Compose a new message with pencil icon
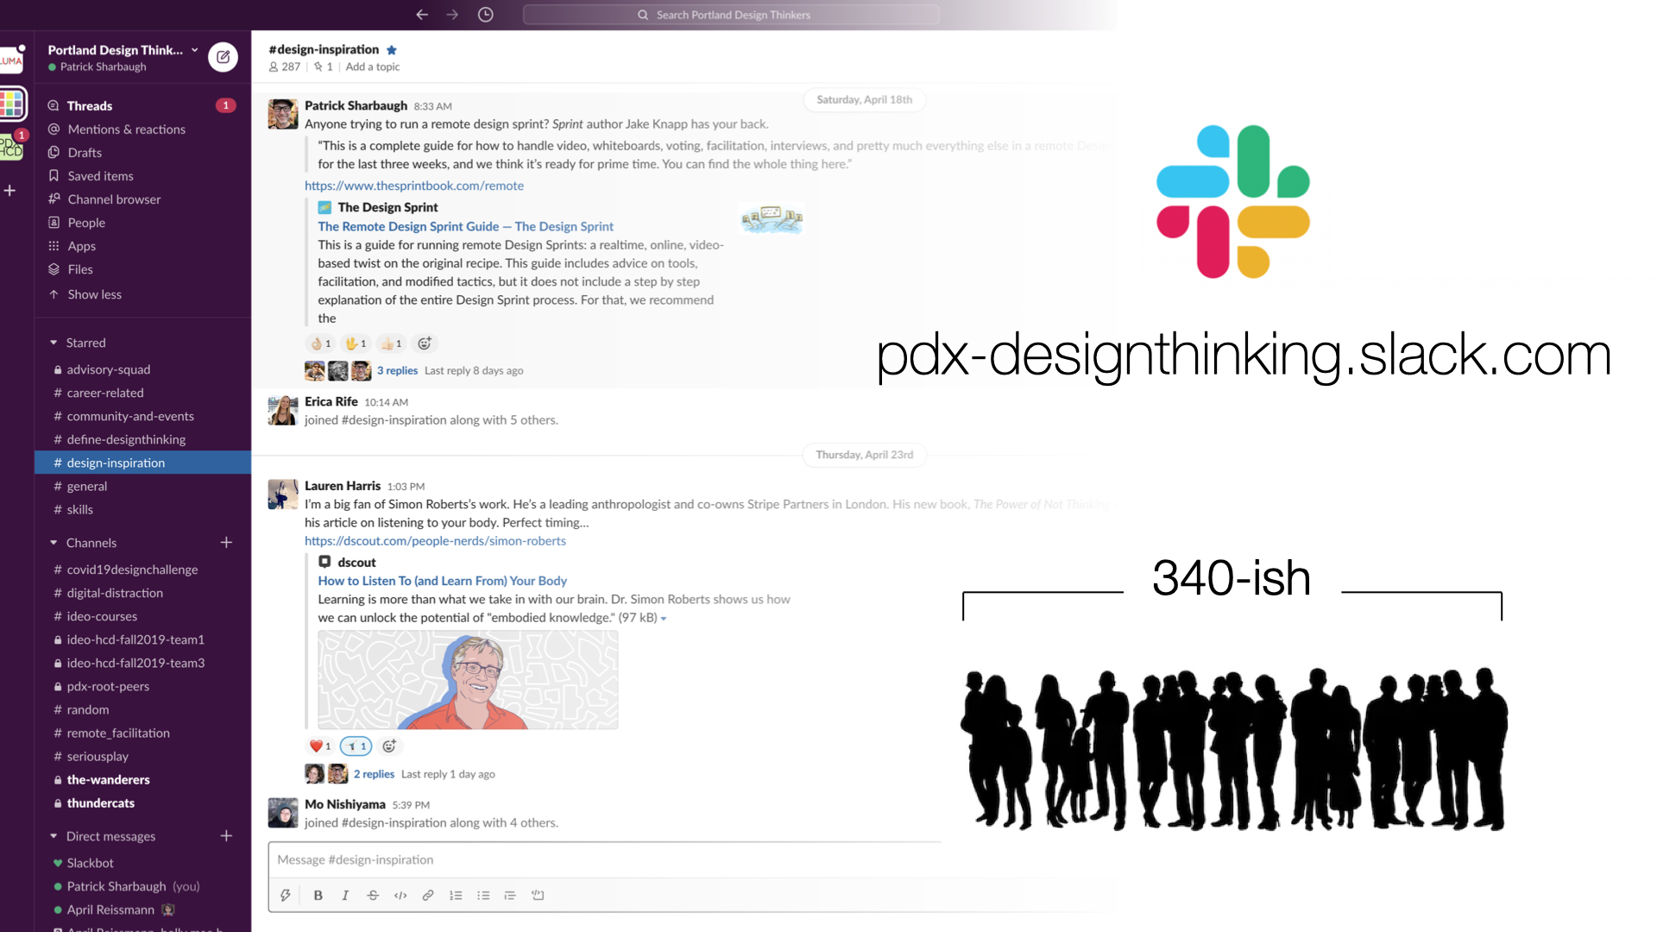1657x932 pixels. click(x=224, y=57)
